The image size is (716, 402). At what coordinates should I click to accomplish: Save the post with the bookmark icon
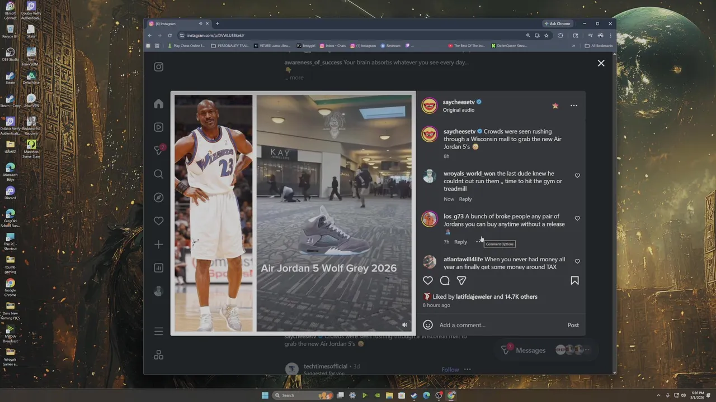tap(574, 280)
